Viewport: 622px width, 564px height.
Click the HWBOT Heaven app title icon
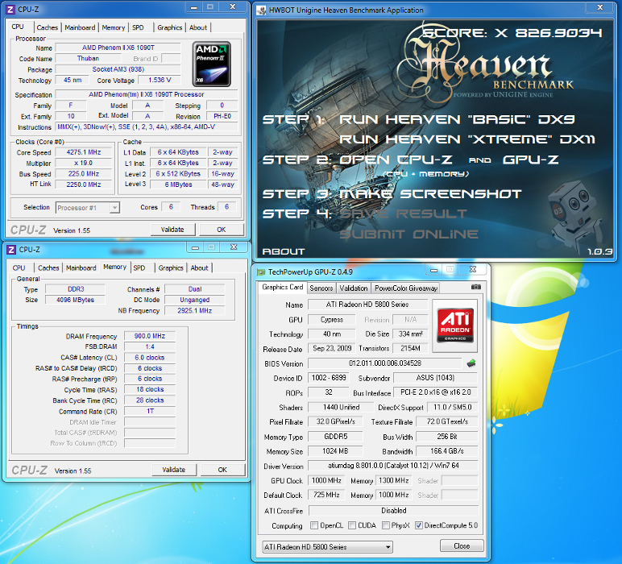point(261,10)
